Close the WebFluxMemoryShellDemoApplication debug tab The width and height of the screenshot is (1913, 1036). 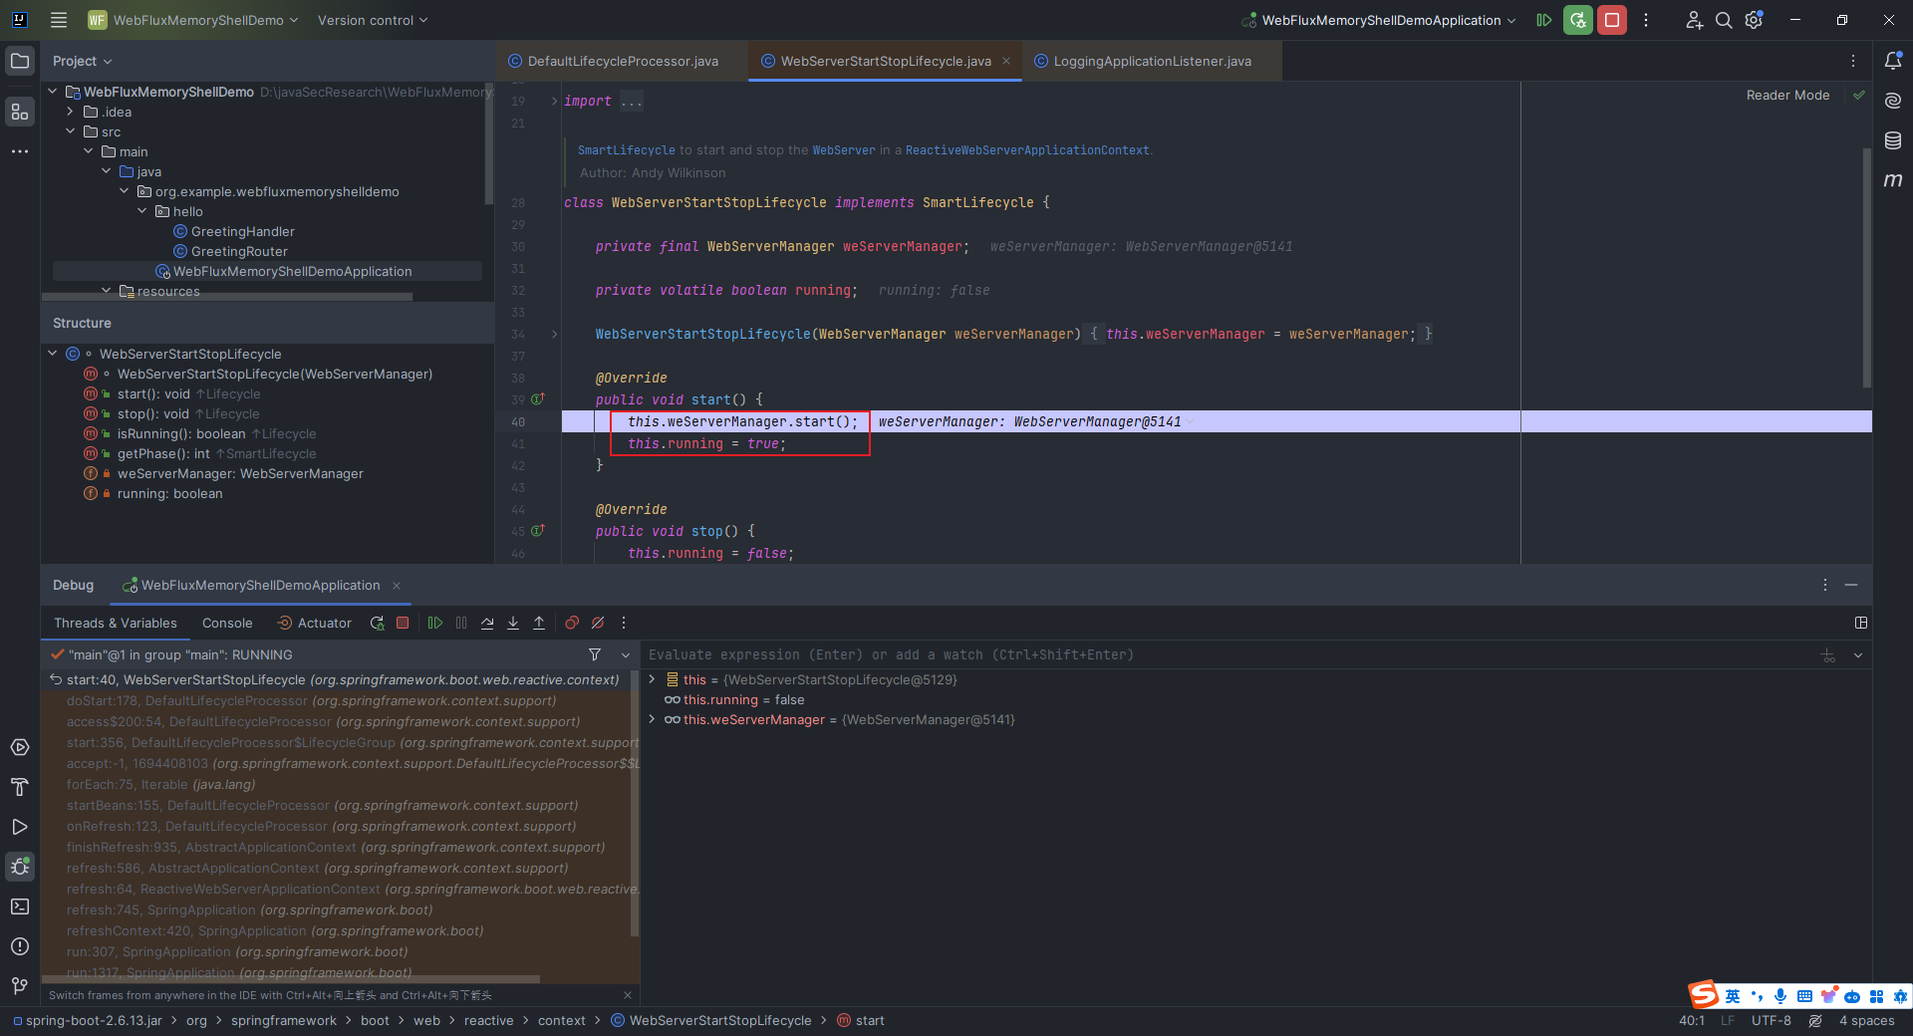point(397,585)
